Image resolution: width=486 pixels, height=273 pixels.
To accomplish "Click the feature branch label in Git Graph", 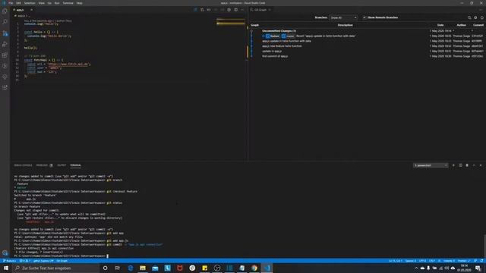I will pos(273,36).
